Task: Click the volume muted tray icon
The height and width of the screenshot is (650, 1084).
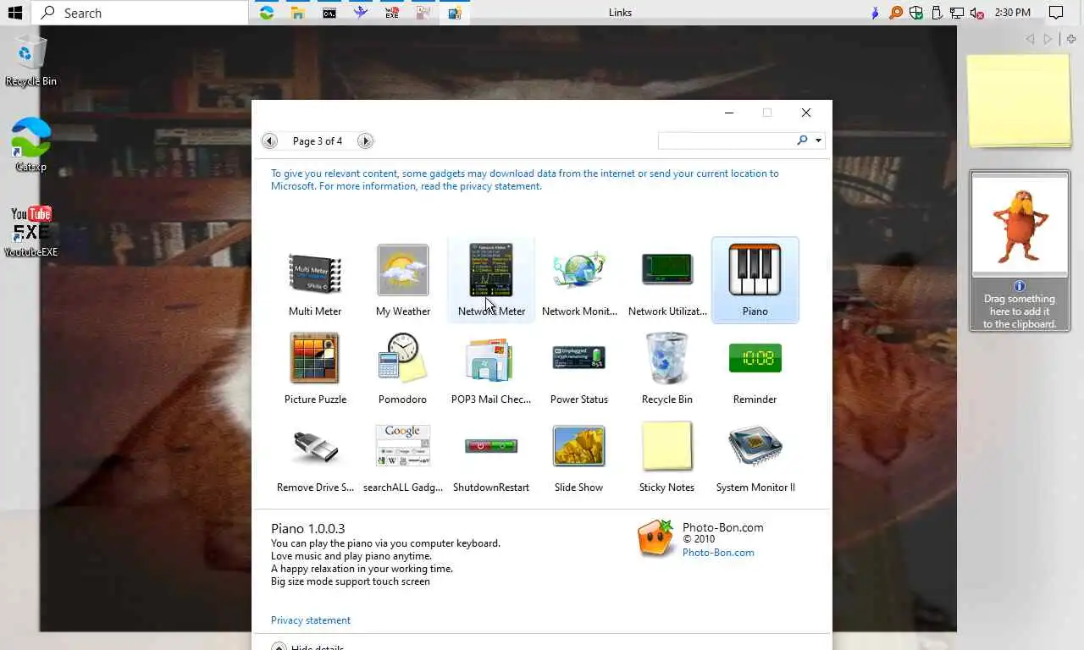Action: 977,13
